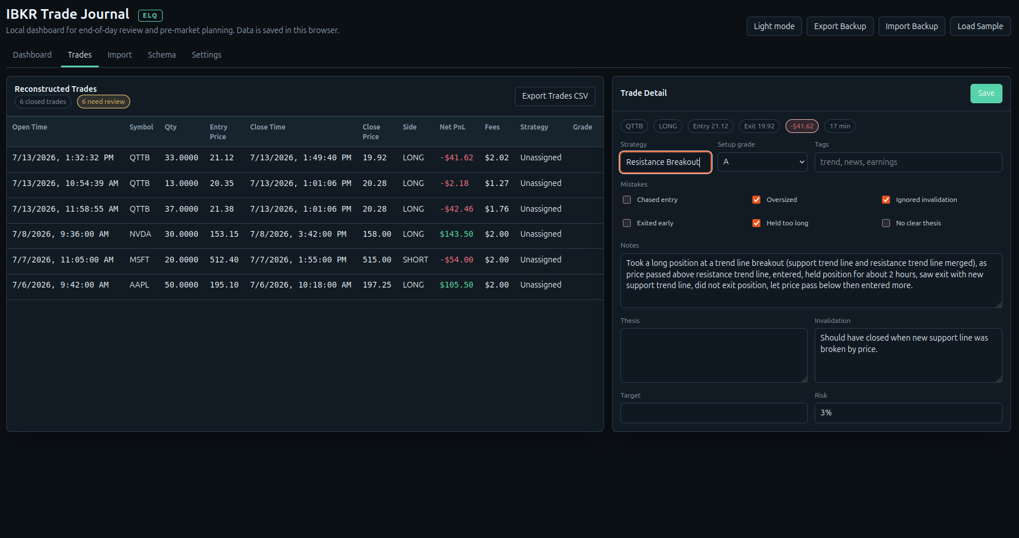Screen dimensions: 1019x538
Task: Toggle Light mode button
Action: tap(774, 26)
